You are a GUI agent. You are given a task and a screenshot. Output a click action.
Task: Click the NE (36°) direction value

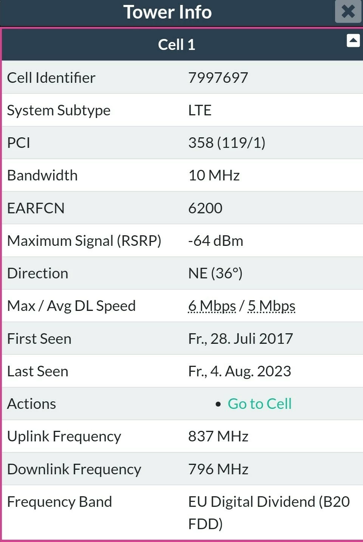(x=215, y=273)
